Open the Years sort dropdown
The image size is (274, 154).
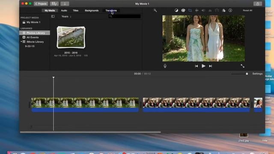pyautogui.click(x=66, y=17)
